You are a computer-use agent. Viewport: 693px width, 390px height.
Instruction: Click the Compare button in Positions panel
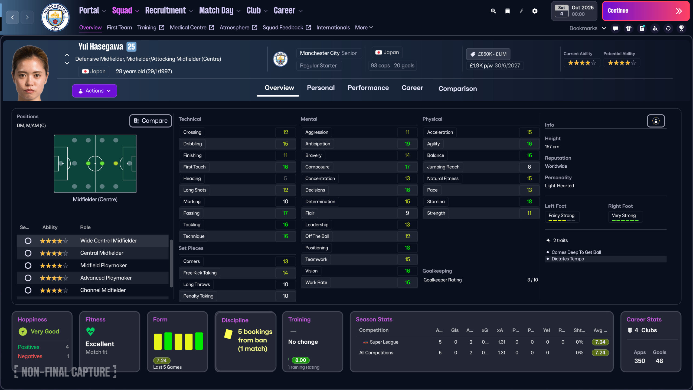point(150,121)
